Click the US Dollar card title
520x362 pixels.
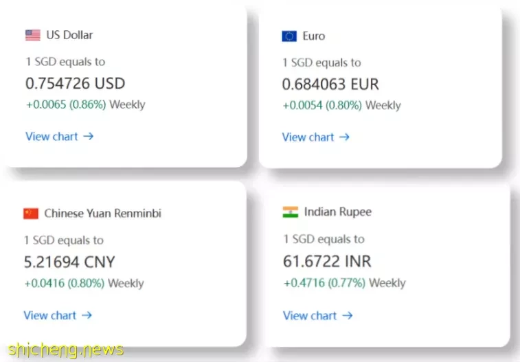coord(69,35)
